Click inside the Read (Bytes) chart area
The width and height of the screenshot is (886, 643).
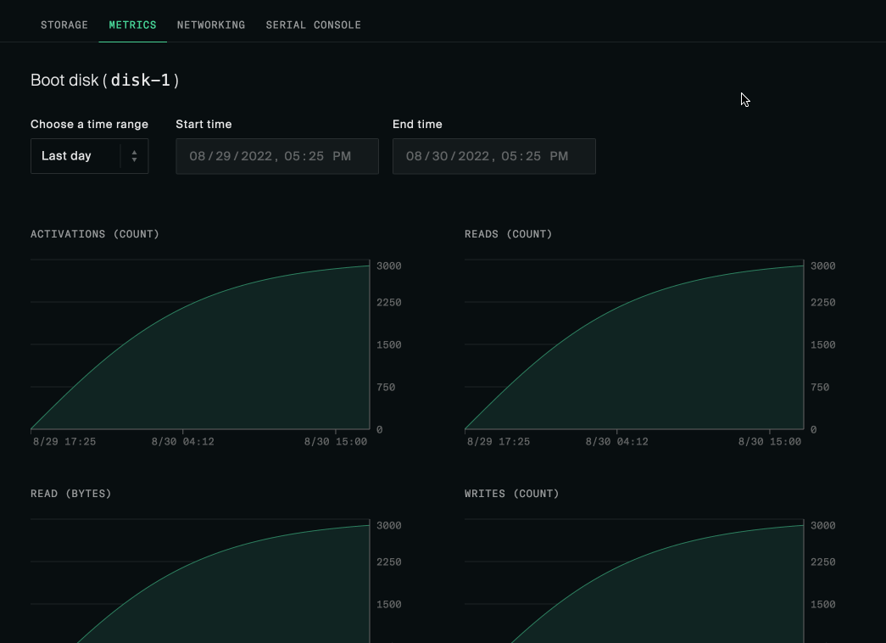pyautogui.click(x=200, y=581)
